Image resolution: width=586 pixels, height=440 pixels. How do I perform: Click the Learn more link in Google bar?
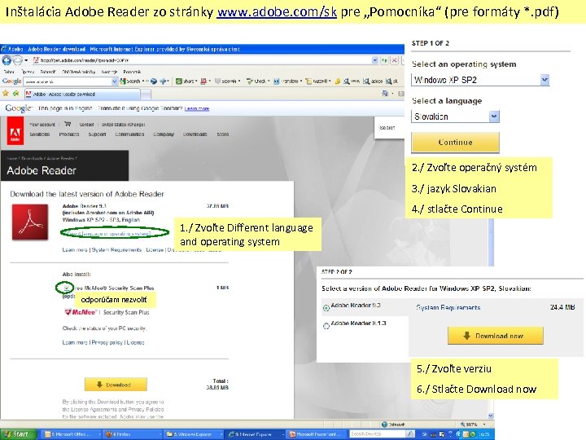pyautogui.click(x=197, y=108)
